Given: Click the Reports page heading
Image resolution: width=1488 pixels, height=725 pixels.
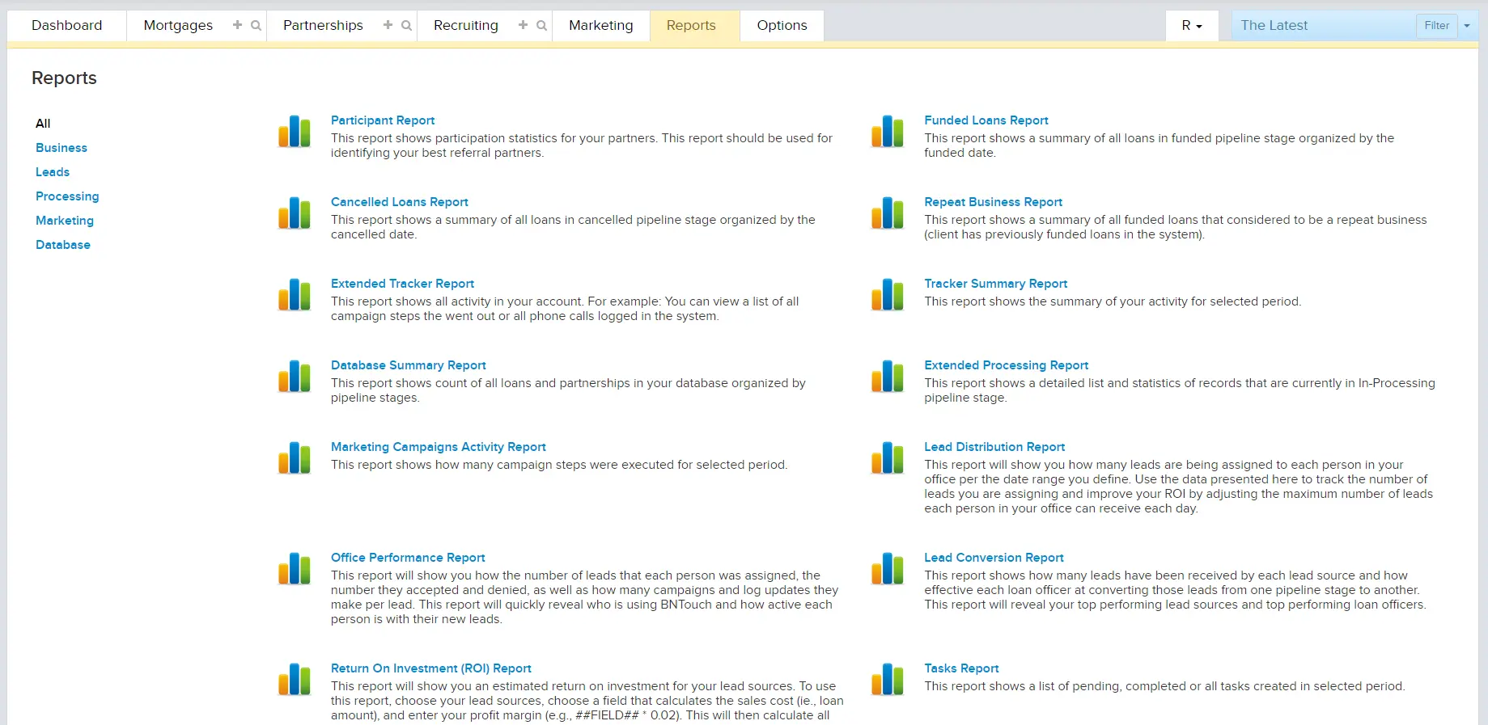Looking at the screenshot, I should pyautogui.click(x=64, y=78).
